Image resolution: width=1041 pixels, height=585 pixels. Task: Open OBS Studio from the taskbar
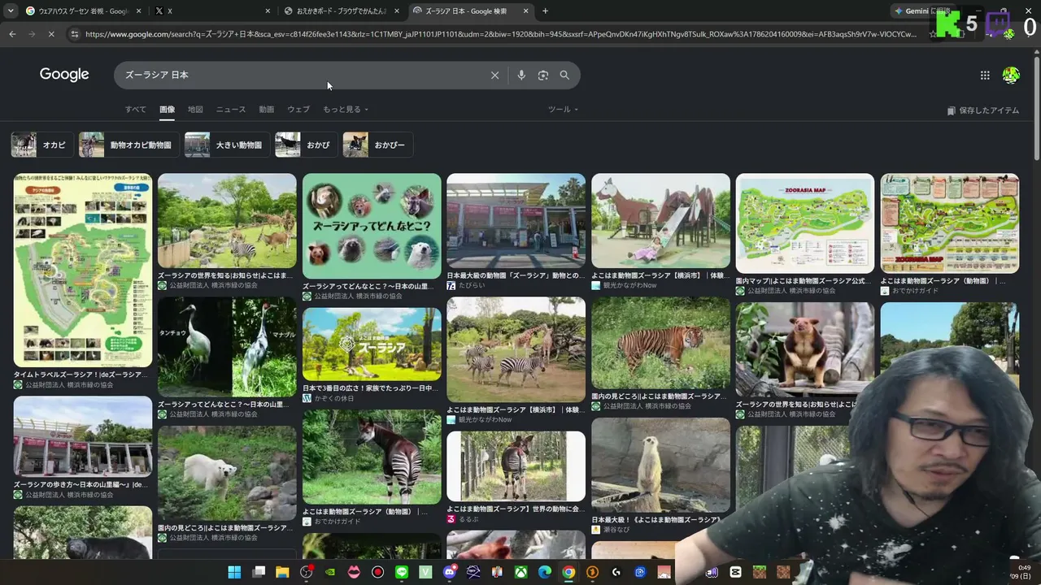click(306, 572)
